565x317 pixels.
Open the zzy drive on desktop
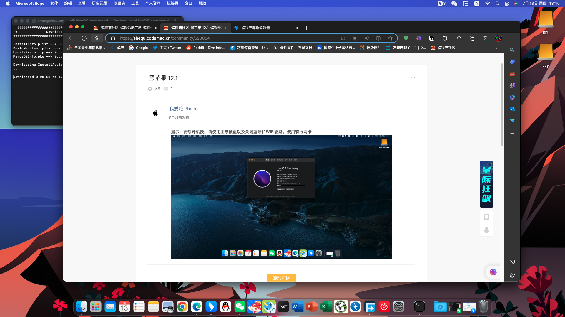tap(546, 56)
